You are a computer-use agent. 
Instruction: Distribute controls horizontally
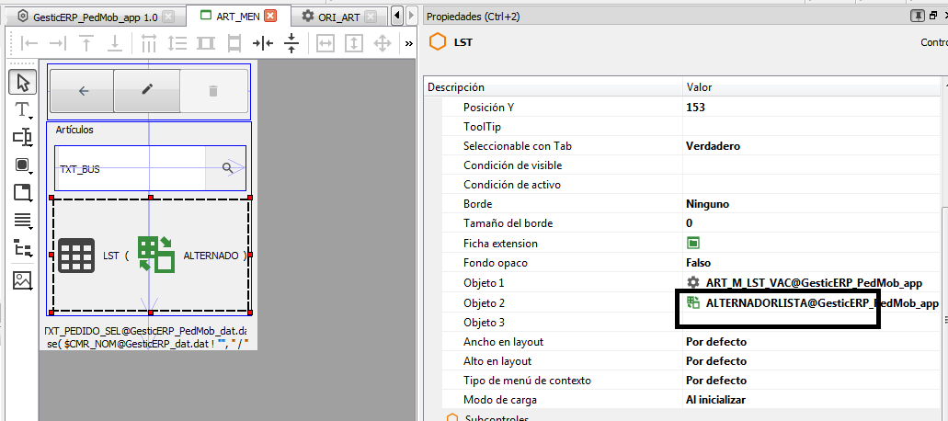click(149, 43)
